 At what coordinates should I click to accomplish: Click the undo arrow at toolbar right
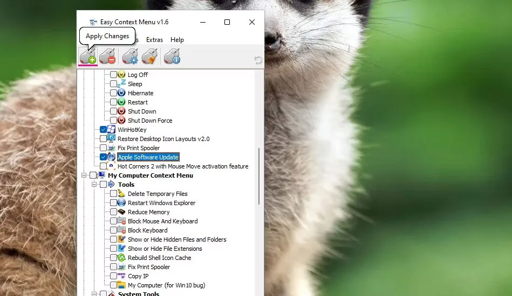point(258,60)
